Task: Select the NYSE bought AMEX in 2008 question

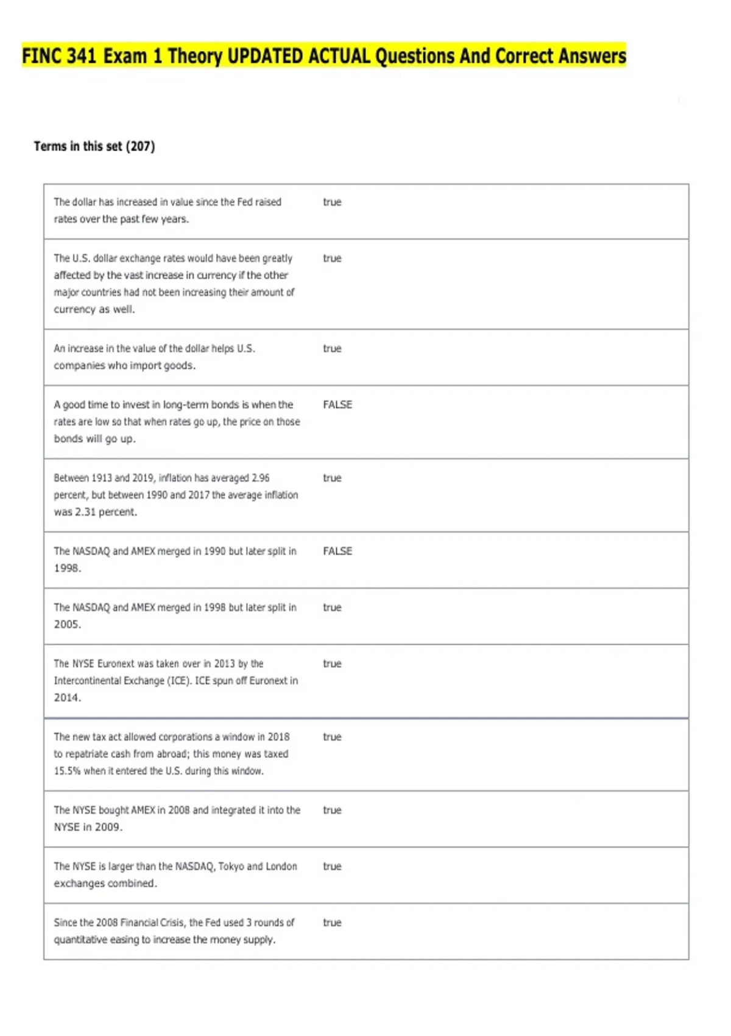Action: tap(177, 818)
